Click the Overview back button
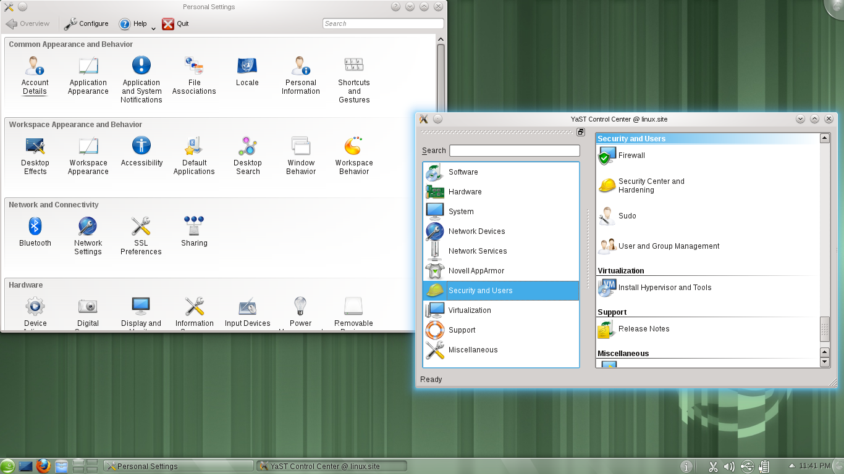 (x=28, y=23)
